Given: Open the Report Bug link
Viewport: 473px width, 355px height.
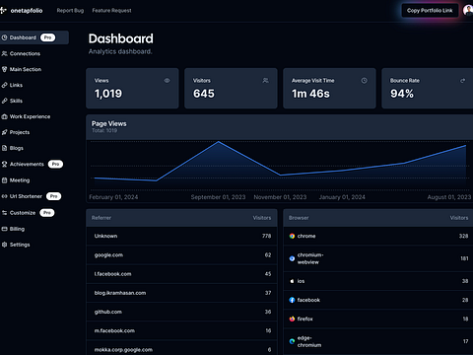Looking at the screenshot, I should click(70, 11).
